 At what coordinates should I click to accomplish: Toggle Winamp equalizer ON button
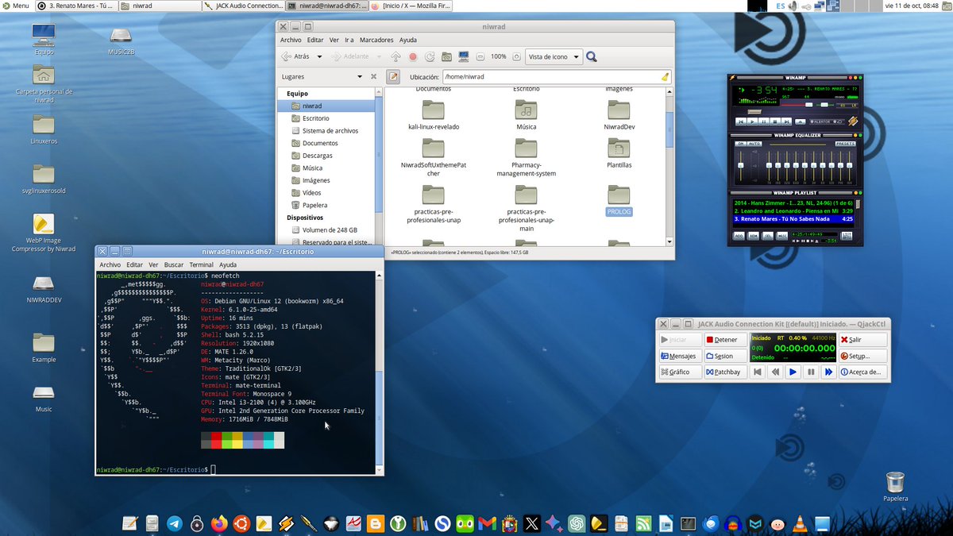[740, 144]
